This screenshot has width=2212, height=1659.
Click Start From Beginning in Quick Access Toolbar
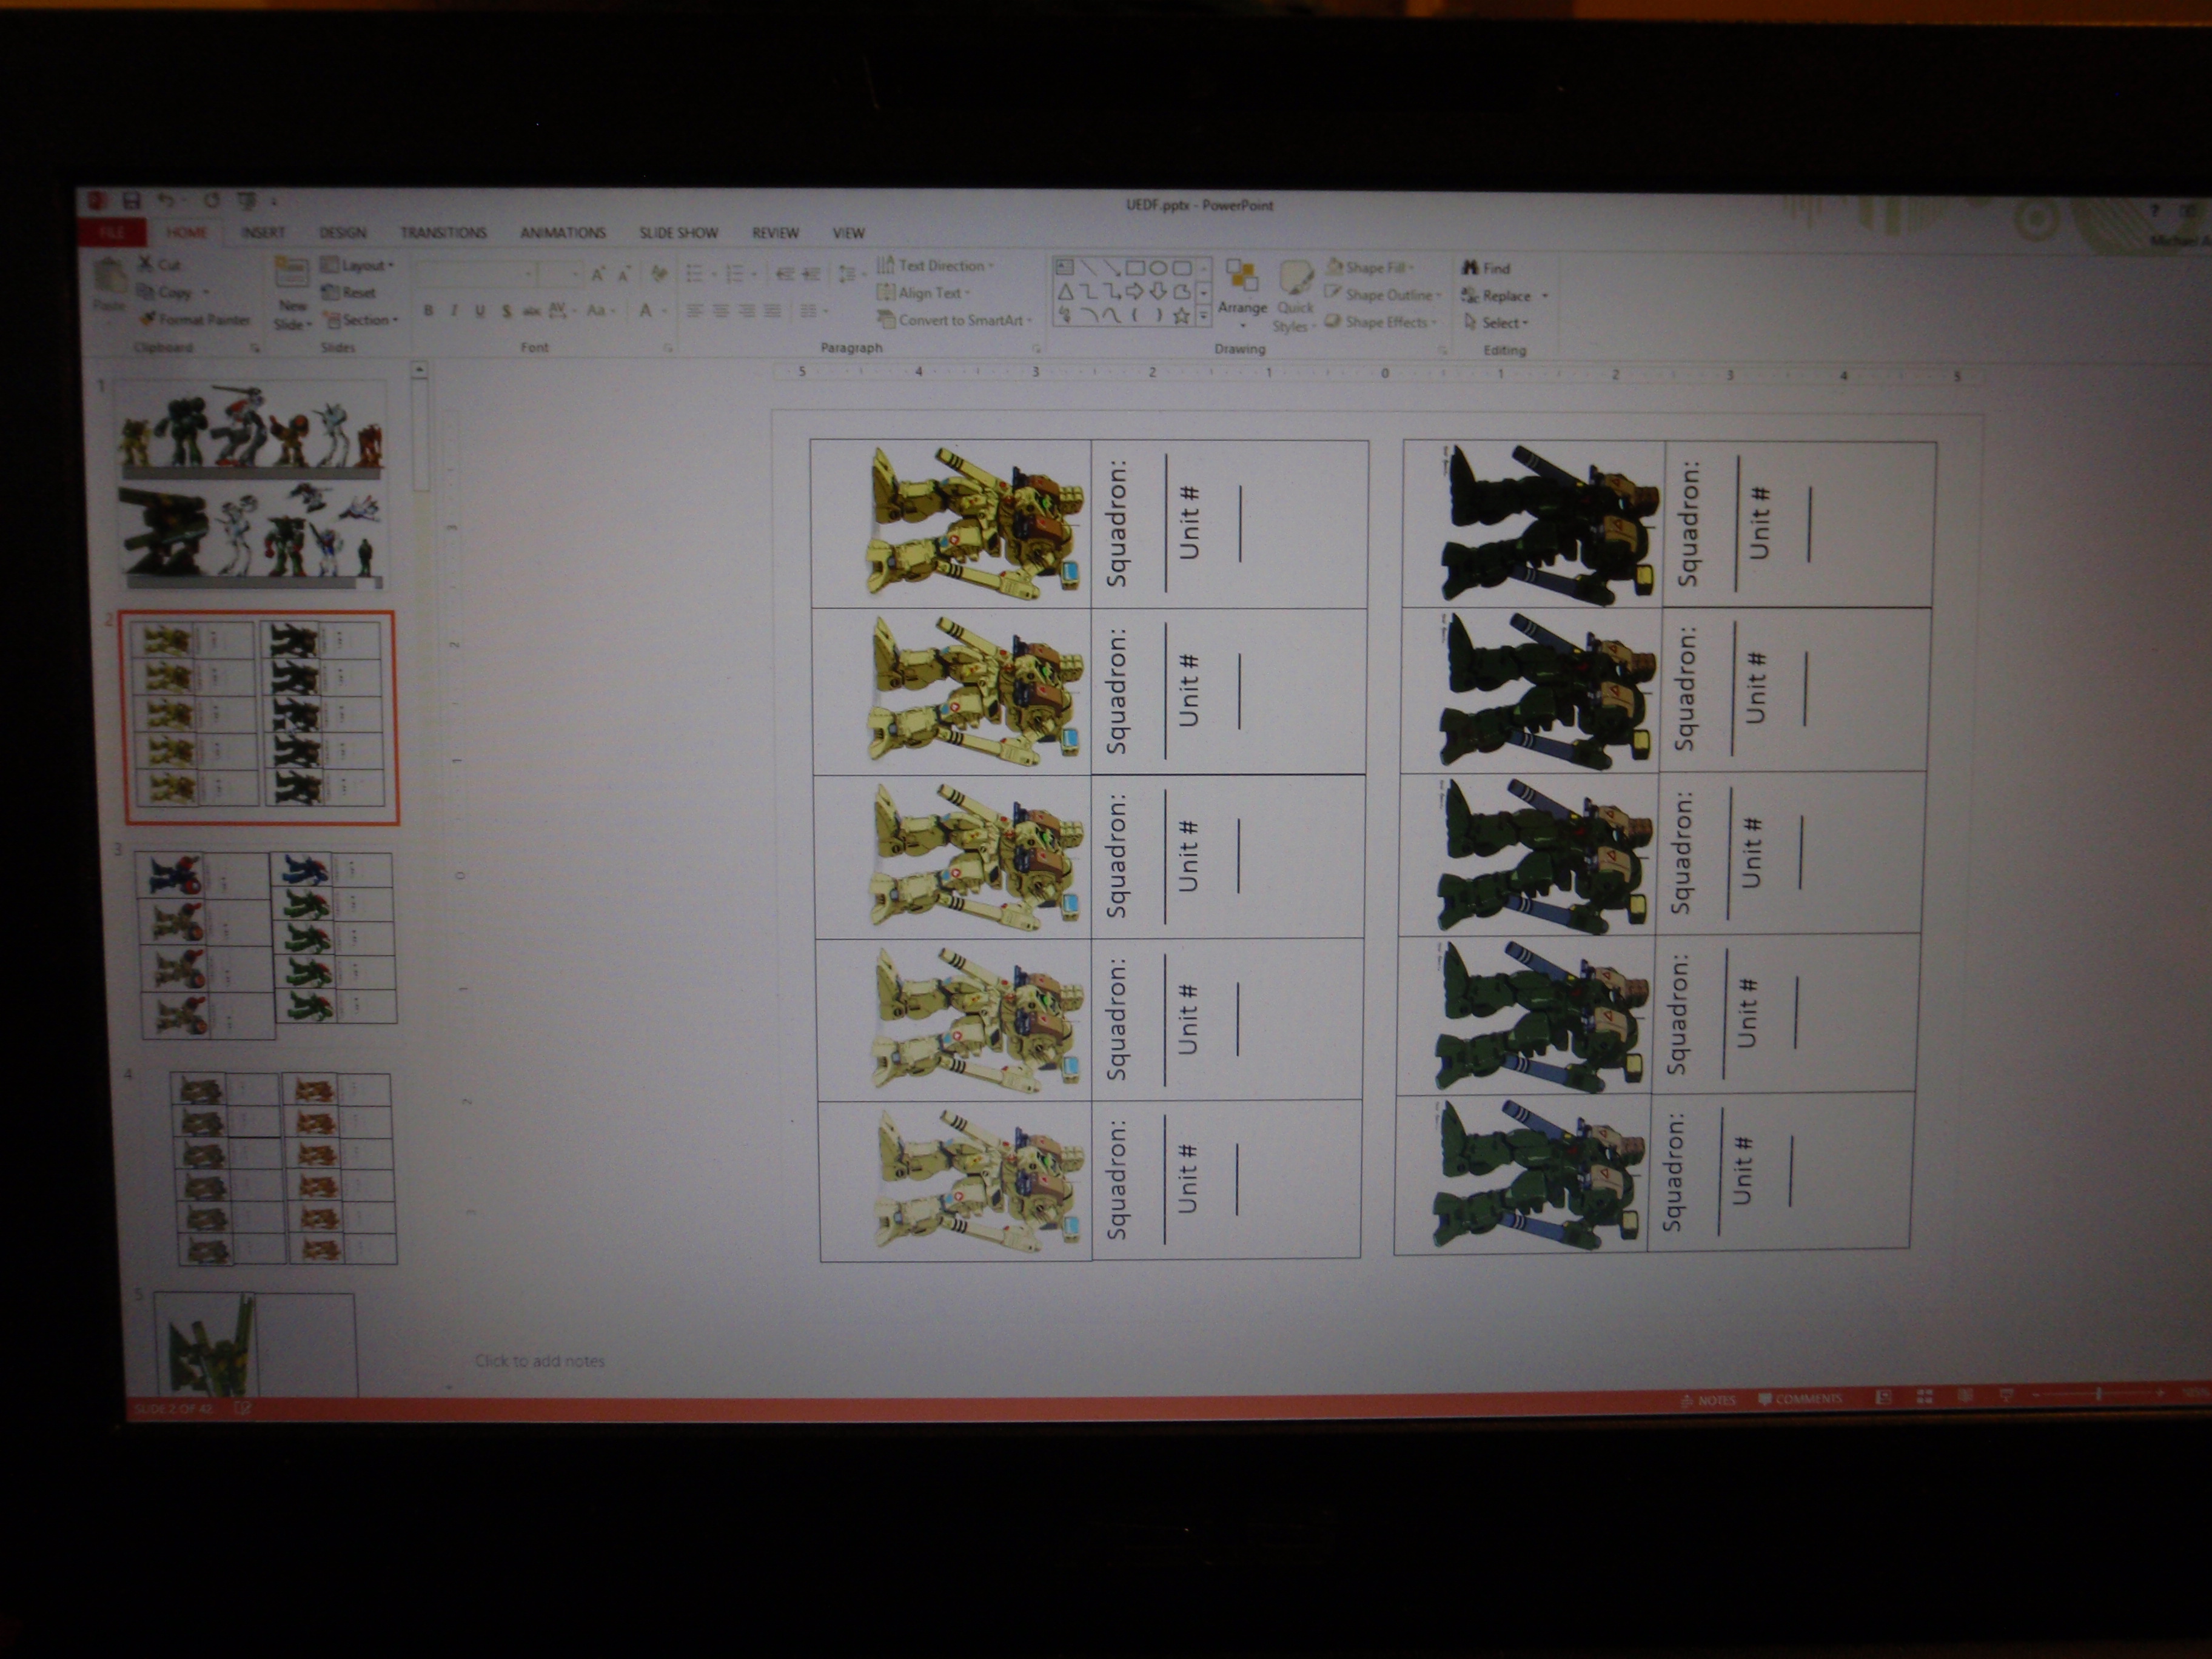246,201
